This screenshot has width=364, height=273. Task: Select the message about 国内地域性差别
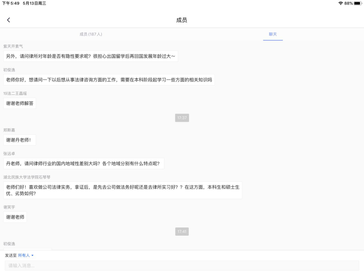(84, 163)
